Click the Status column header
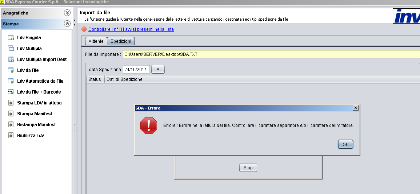 95,79
